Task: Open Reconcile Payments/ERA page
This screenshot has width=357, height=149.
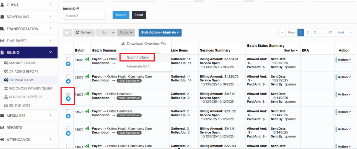Action: coord(28,88)
